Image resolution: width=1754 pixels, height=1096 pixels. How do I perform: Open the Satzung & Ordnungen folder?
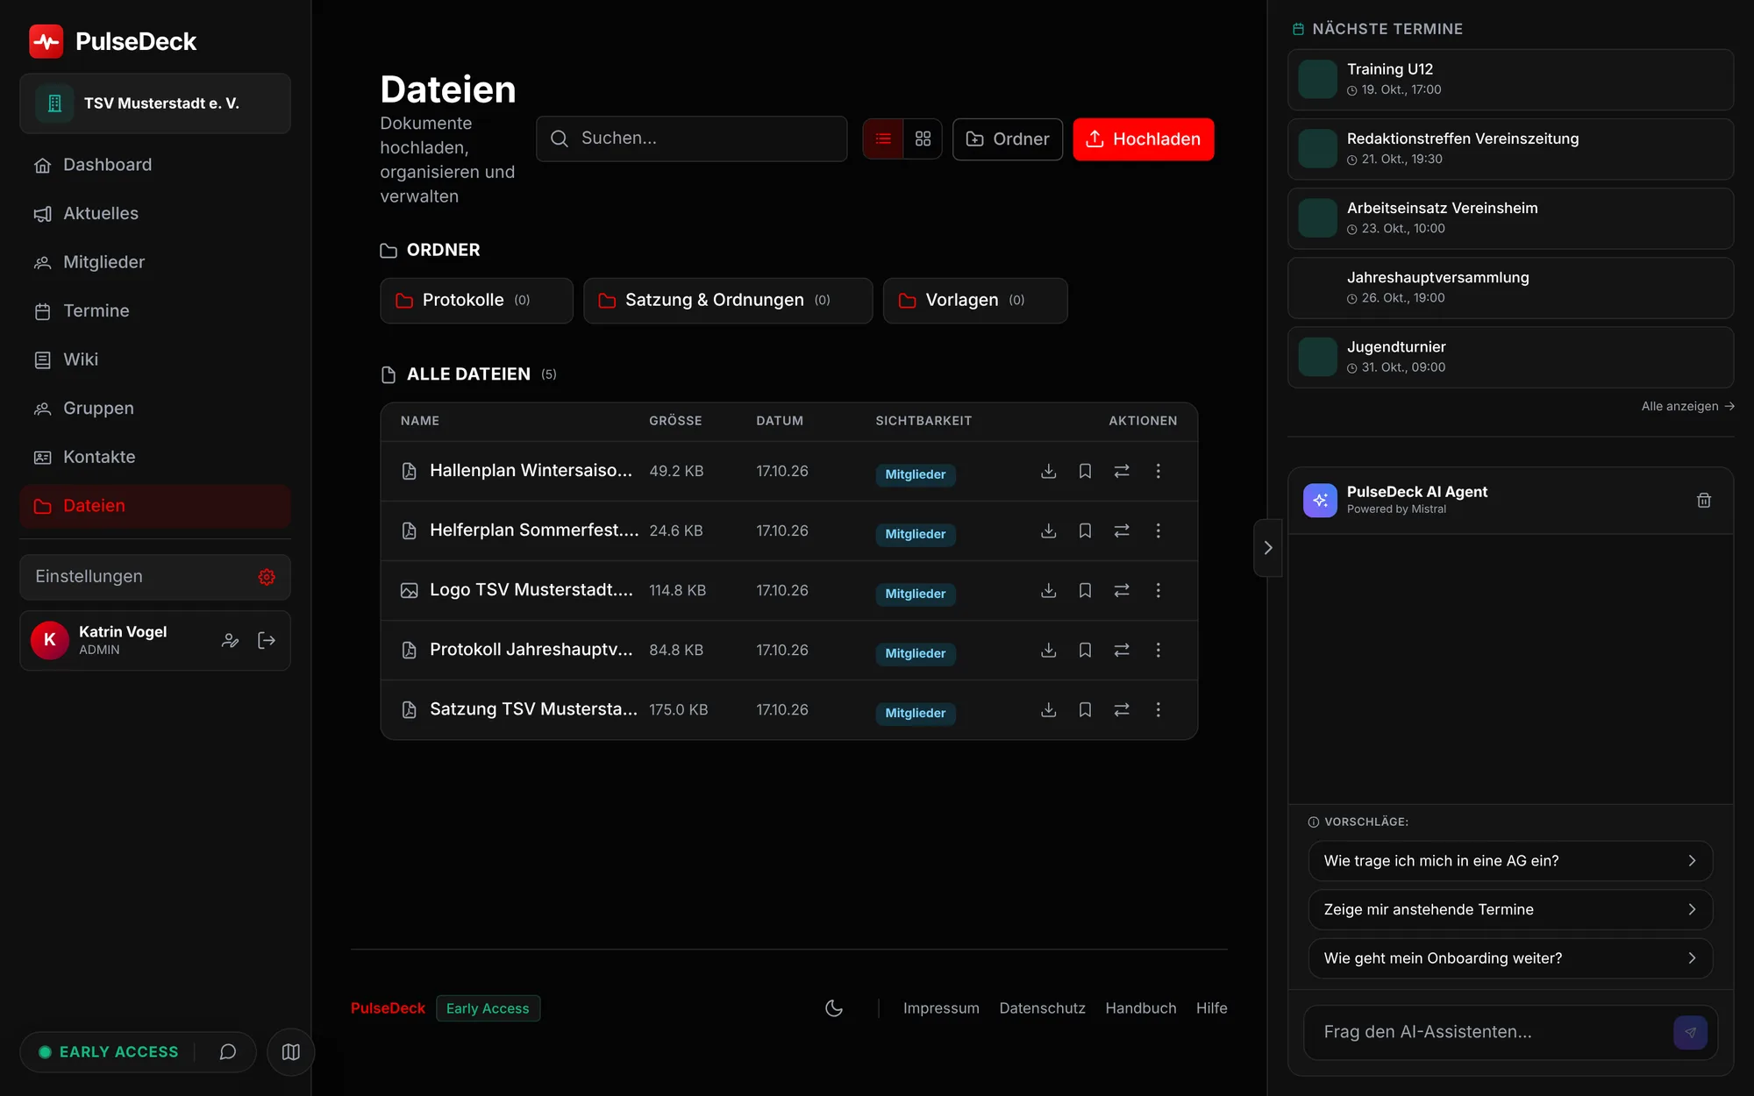[728, 301]
